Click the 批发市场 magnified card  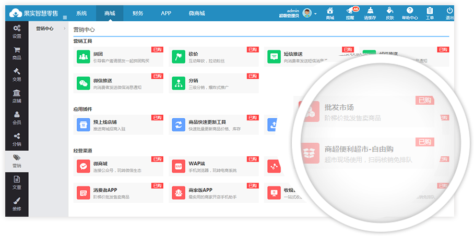click(x=364, y=110)
